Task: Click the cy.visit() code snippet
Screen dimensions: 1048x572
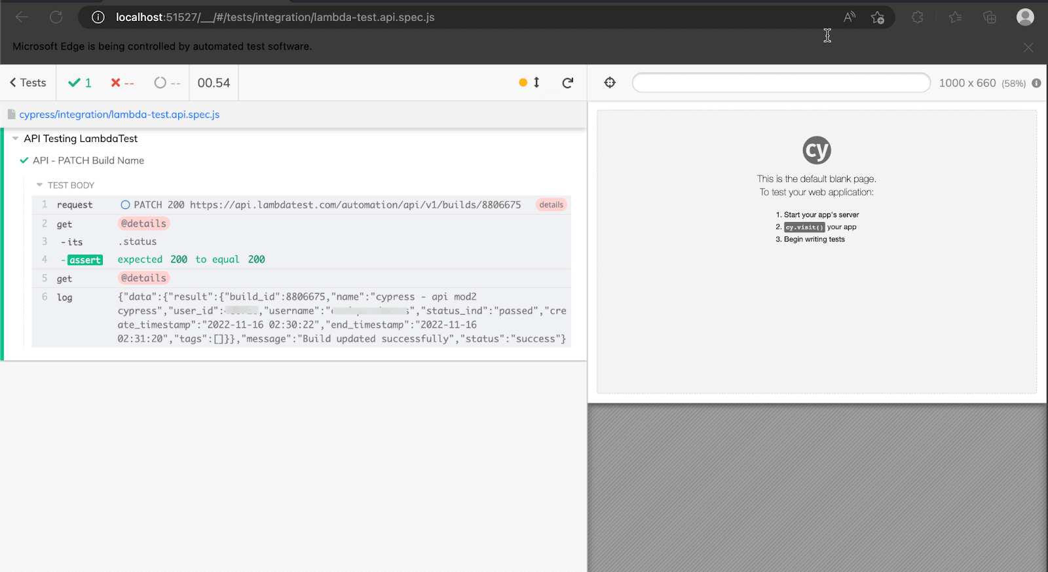Action: click(804, 227)
